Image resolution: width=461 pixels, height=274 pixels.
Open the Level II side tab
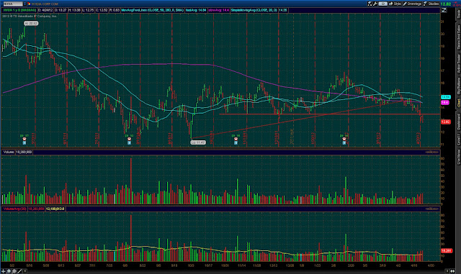458,140
